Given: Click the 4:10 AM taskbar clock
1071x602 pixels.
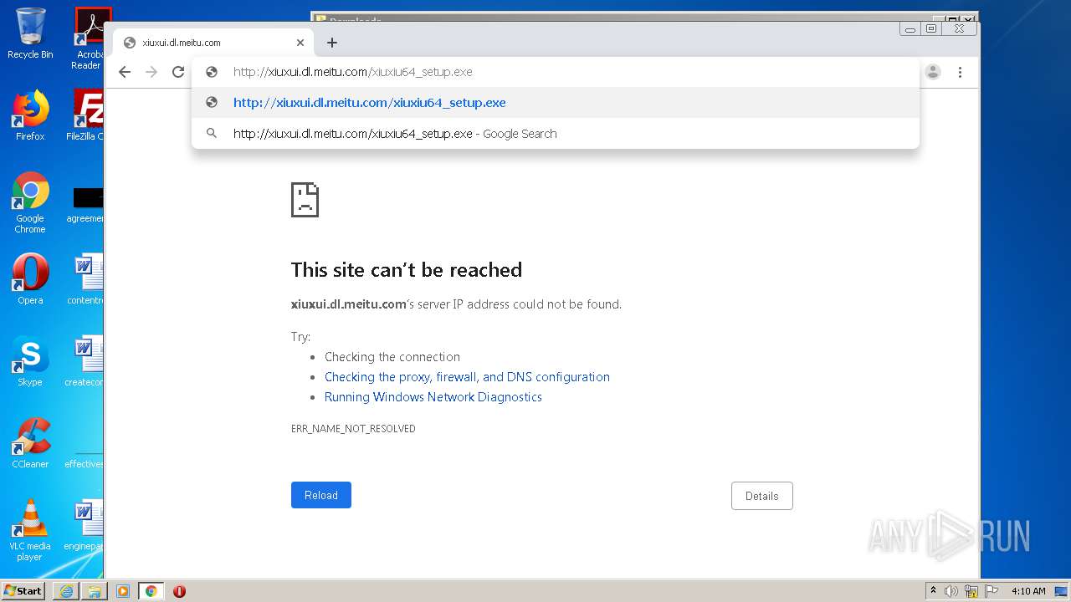Looking at the screenshot, I should [1028, 591].
